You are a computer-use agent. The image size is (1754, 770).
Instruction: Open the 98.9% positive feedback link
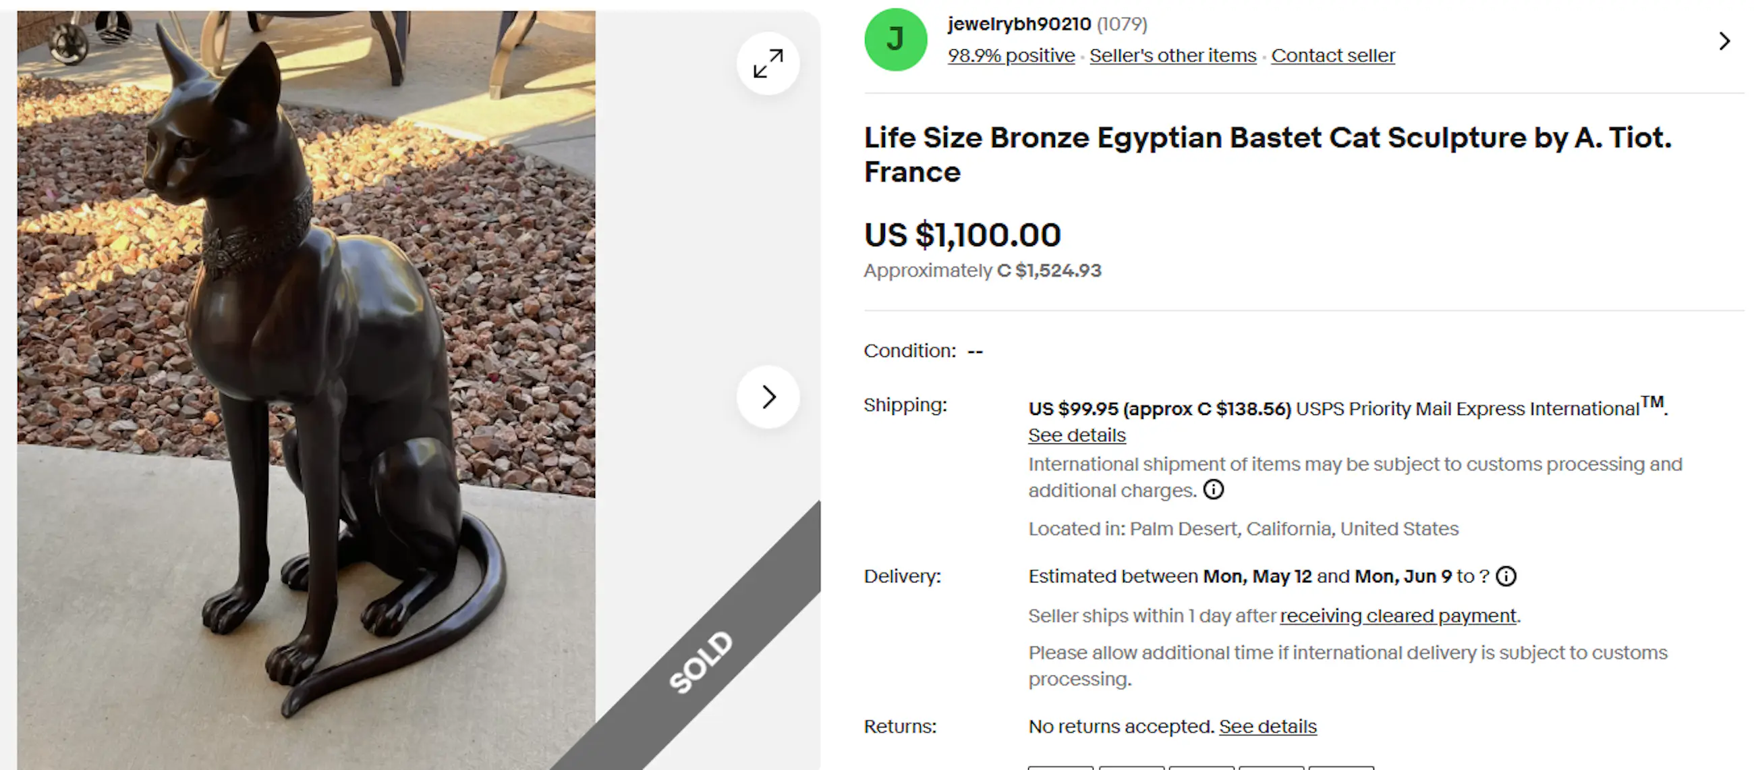(1011, 56)
